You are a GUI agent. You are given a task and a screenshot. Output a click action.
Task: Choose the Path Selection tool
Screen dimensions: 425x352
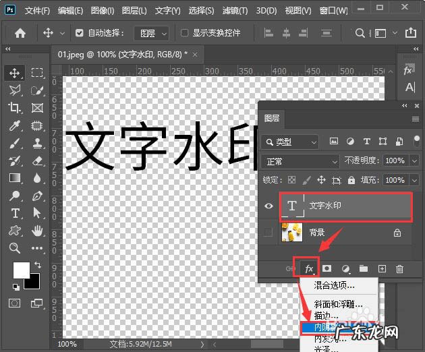37,213
